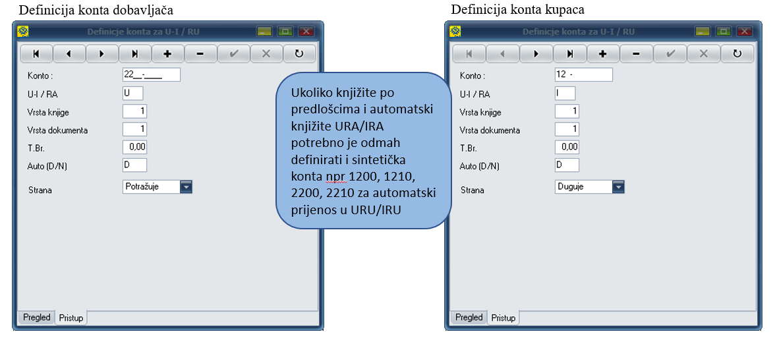Screen dimensions: 775x342
Task: Jump to last record in customer window
Action: 568,53
